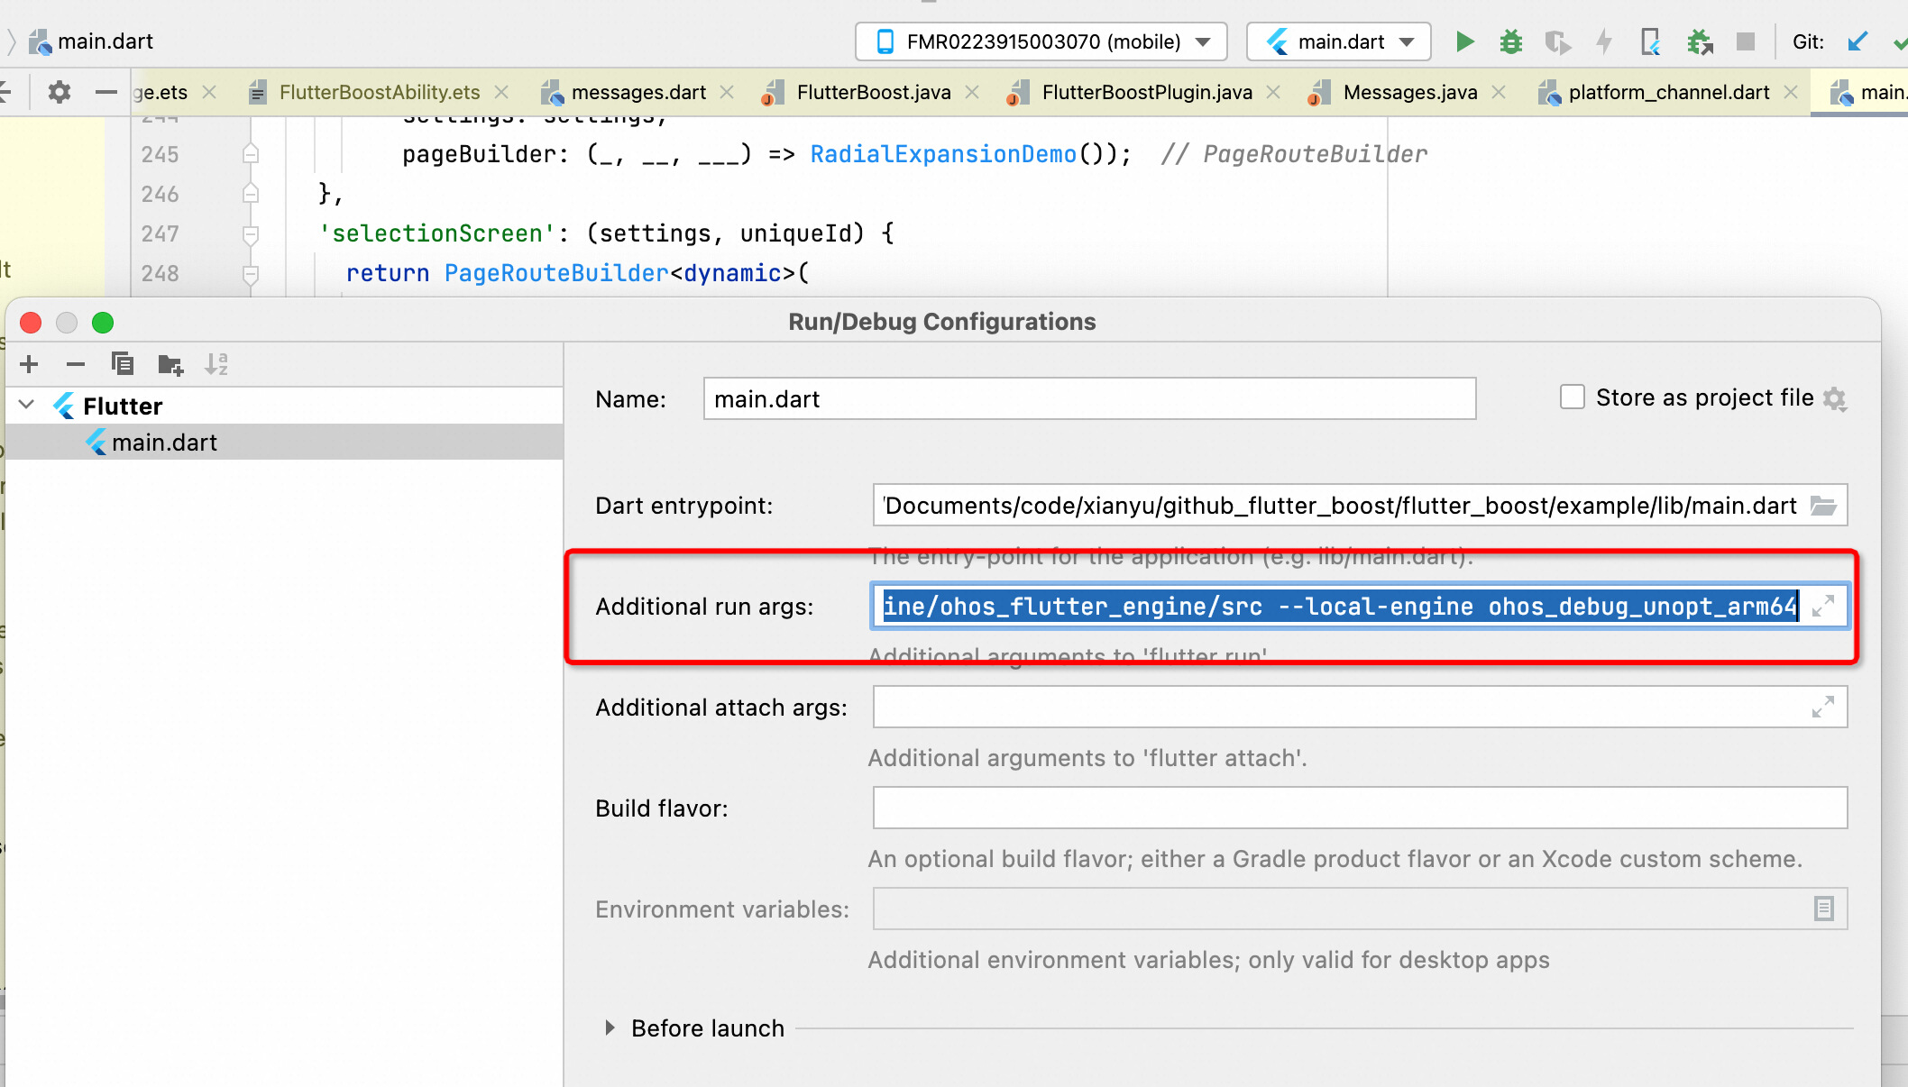Open the device selector dropdown

coord(1041,41)
